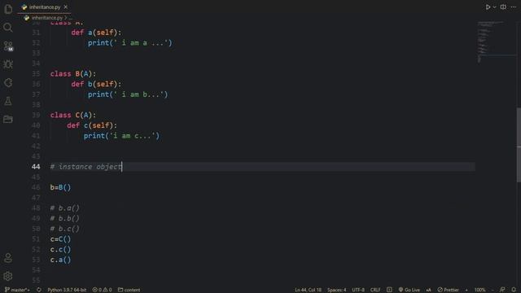Click the '# b.b()' commented line
The width and height of the screenshot is (521, 293).
[65, 218]
